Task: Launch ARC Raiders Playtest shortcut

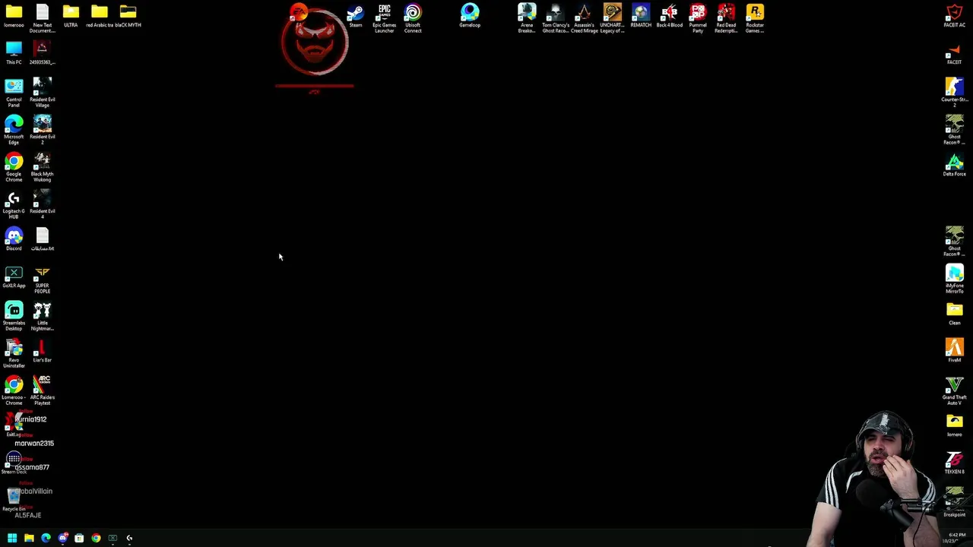Action: click(43, 390)
